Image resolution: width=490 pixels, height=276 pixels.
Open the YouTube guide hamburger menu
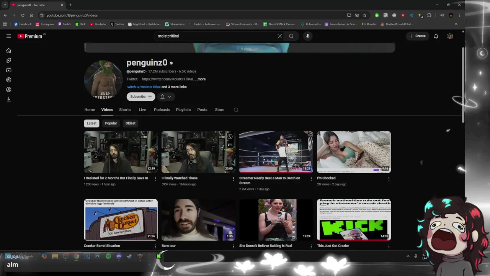click(8, 36)
